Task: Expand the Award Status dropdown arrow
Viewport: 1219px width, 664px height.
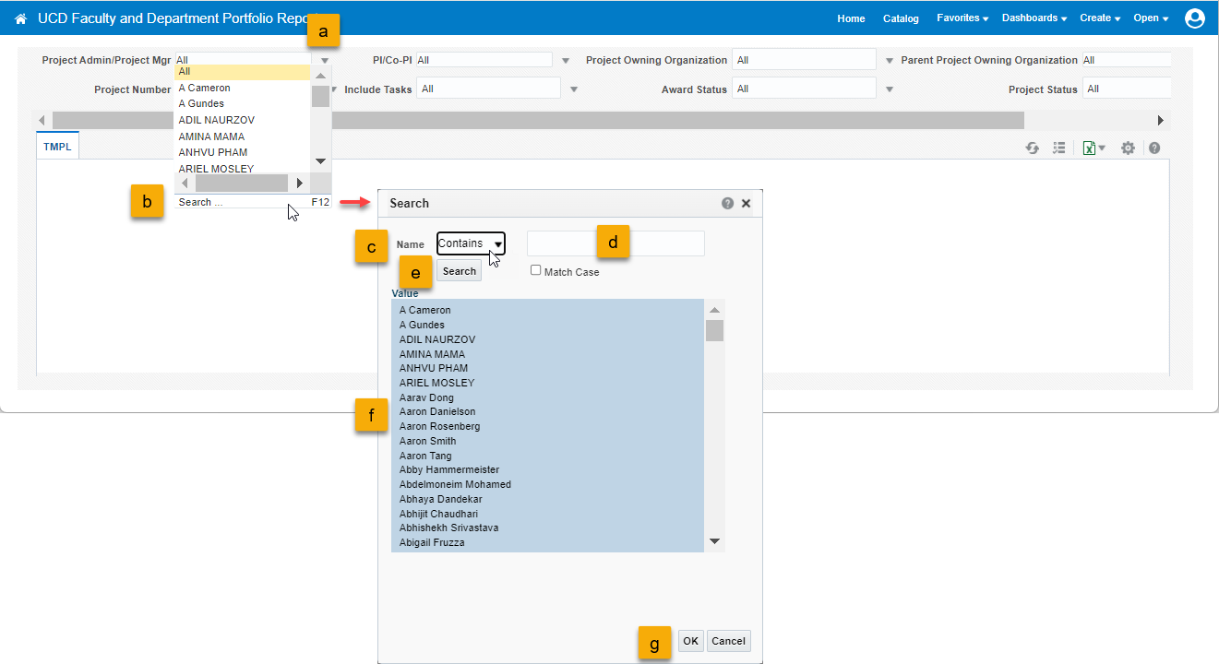Action: pyautogui.click(x=890, y=89)
